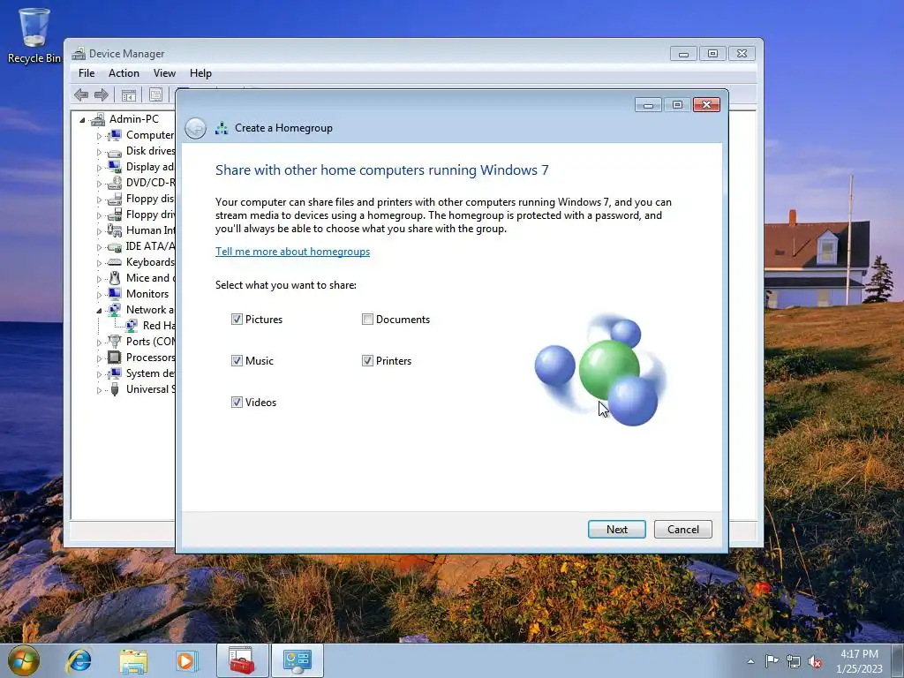The image size is (904, 678).
Task: Select the DVD/CD-ROM drives icon
Action: [114, 183]
